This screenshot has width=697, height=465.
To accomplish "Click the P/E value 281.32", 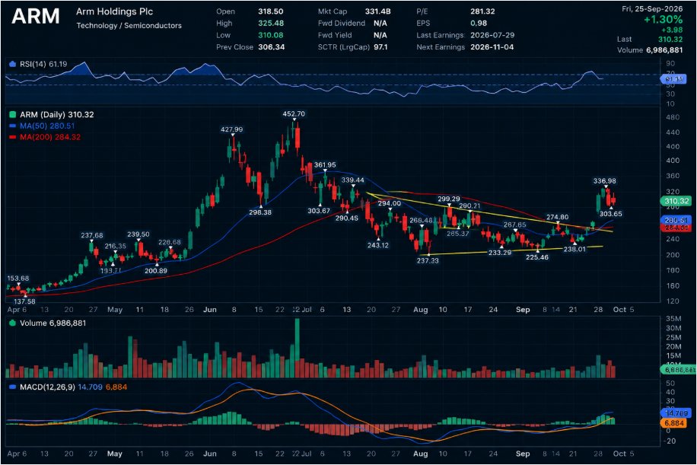I will [x=482, y=11].
